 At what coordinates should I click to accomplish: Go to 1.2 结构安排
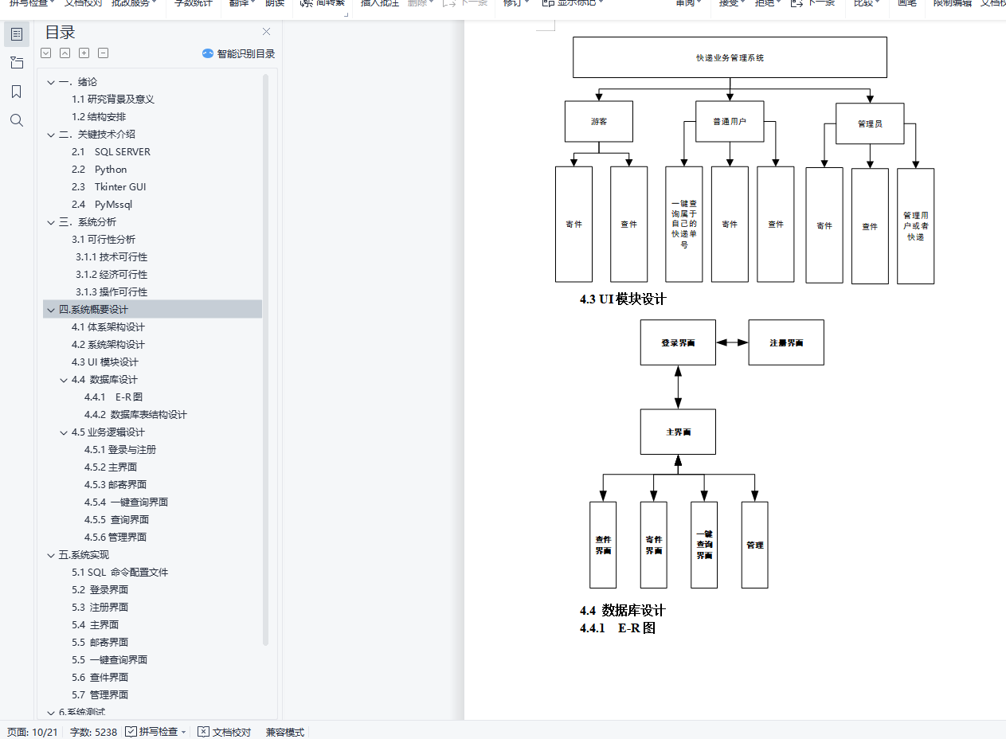pyautogui.click(x=99, y=117)
